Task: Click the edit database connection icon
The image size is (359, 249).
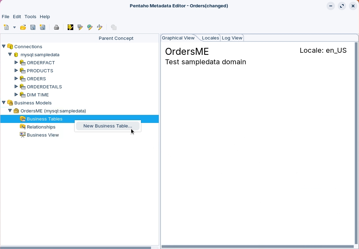Action: [x=70, y=27]
